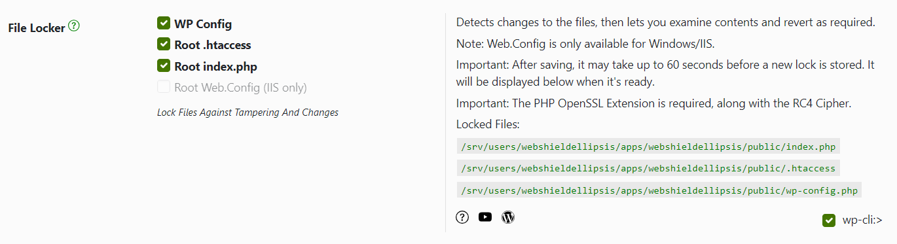This screenshot has width=897, height=244.
Task: Click the Root .htaccess label text
Action: click(x=213, y=45)
